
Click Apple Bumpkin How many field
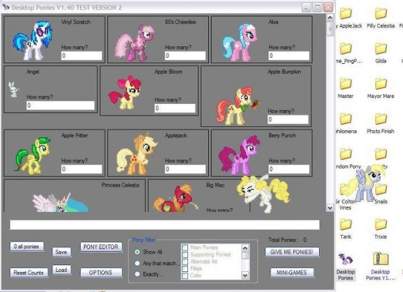[x=288, y=119]
